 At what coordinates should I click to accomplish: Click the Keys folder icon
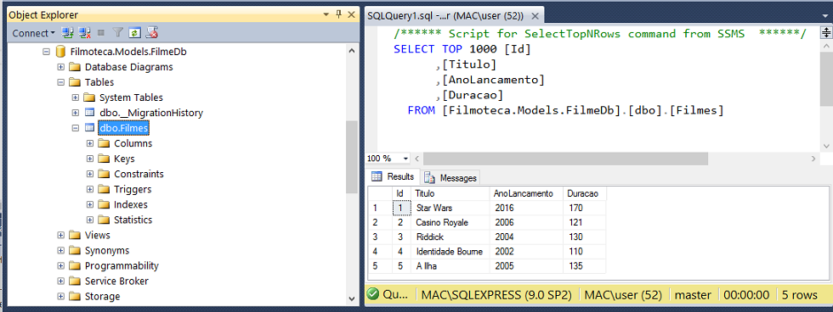tap(104, 159)
